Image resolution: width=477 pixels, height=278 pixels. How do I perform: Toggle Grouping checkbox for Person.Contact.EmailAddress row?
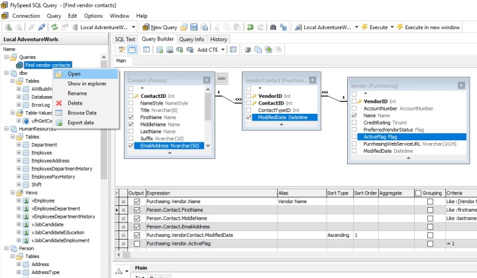click(430, 226)
